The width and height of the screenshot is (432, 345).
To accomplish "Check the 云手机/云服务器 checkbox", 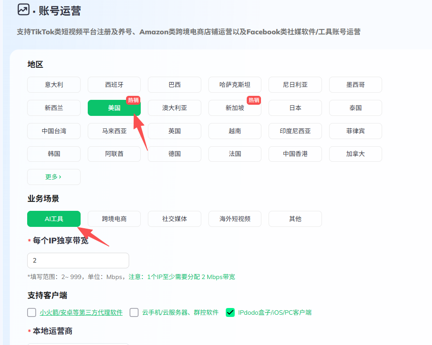I will (x=134, y=312).
